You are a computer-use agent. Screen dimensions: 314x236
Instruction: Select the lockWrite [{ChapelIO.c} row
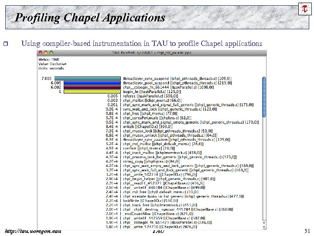coord(150,201)
